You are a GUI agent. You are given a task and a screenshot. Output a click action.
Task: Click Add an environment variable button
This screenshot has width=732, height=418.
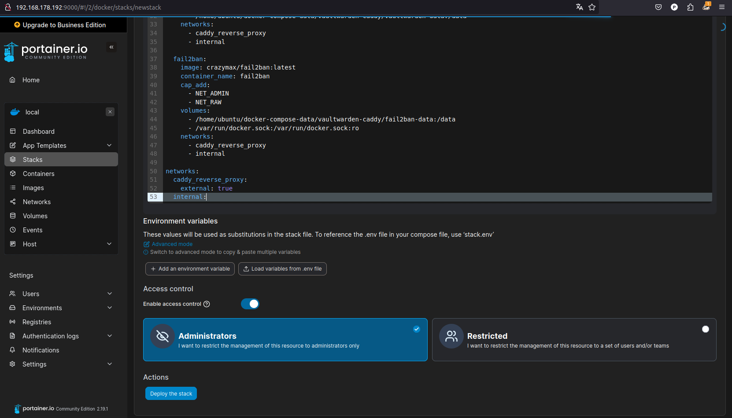tap(190, 269)
